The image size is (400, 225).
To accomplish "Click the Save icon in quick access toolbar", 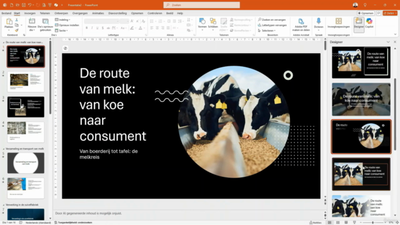I will (x=24, y=5).
